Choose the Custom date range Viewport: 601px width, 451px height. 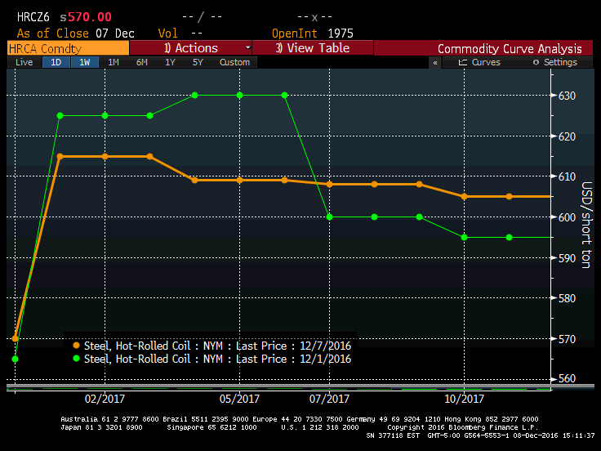coord(234,62)
